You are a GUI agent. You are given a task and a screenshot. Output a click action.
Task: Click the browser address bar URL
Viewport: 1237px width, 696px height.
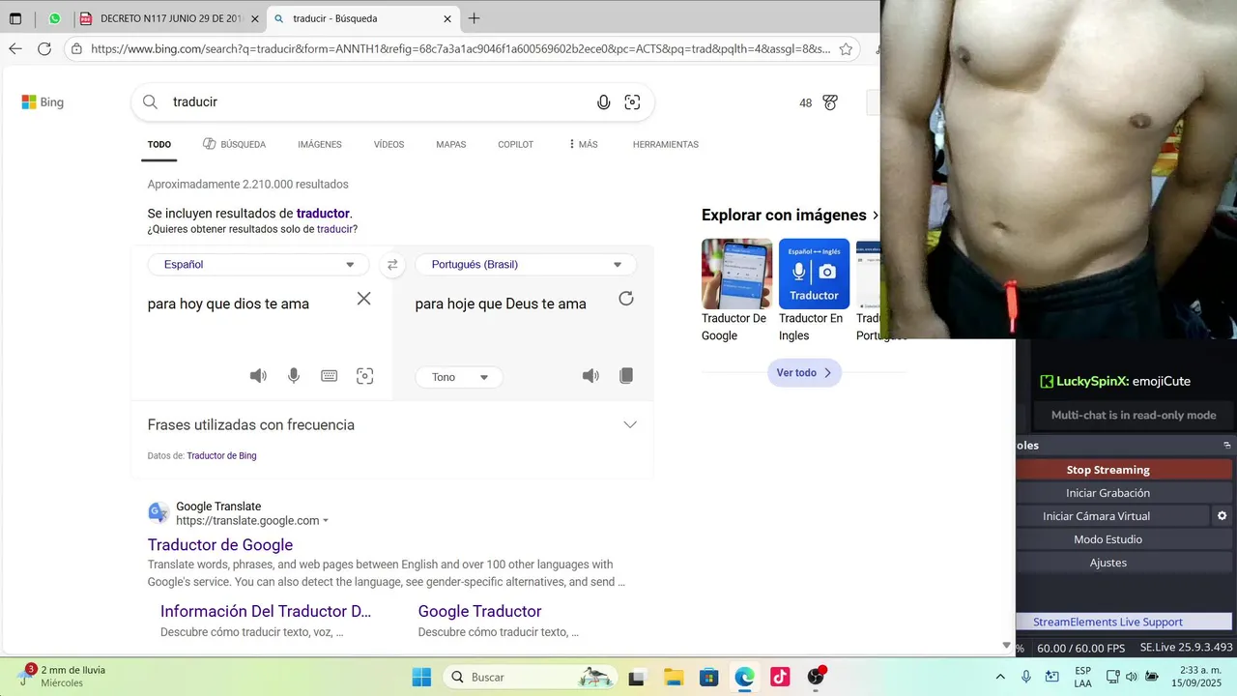click(x=460, y=48)
